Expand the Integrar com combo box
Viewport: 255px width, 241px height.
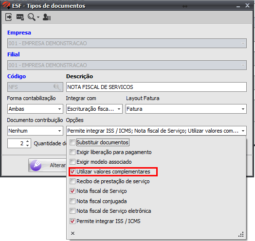(x=94, y=109)
